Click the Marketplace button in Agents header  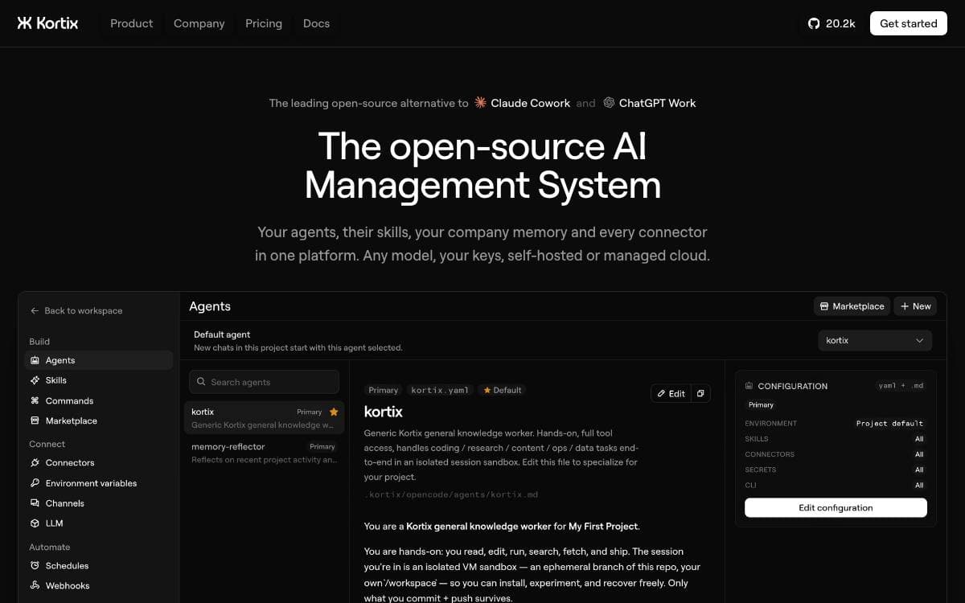[851, 306]
